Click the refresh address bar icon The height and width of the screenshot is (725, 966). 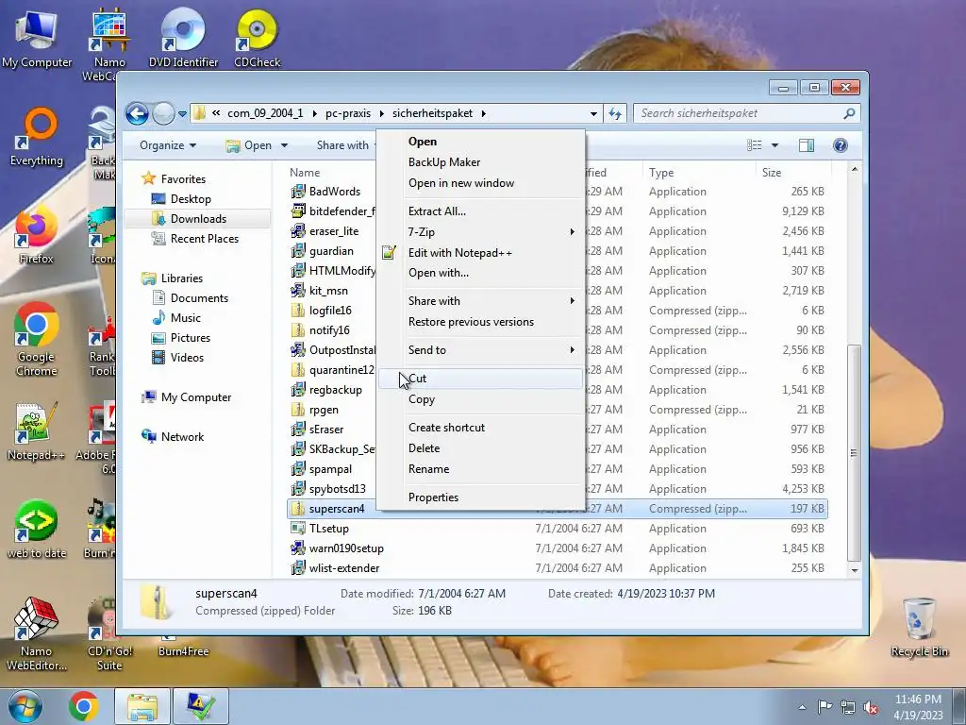coord(615,113)
